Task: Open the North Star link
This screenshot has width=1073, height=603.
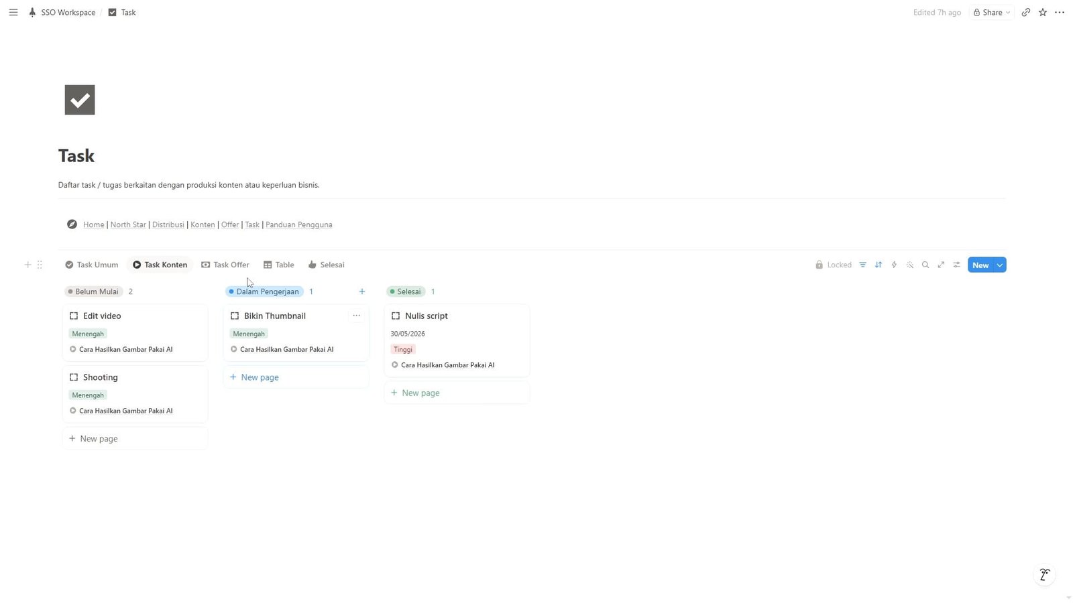Action: click(x=128, y=224)
